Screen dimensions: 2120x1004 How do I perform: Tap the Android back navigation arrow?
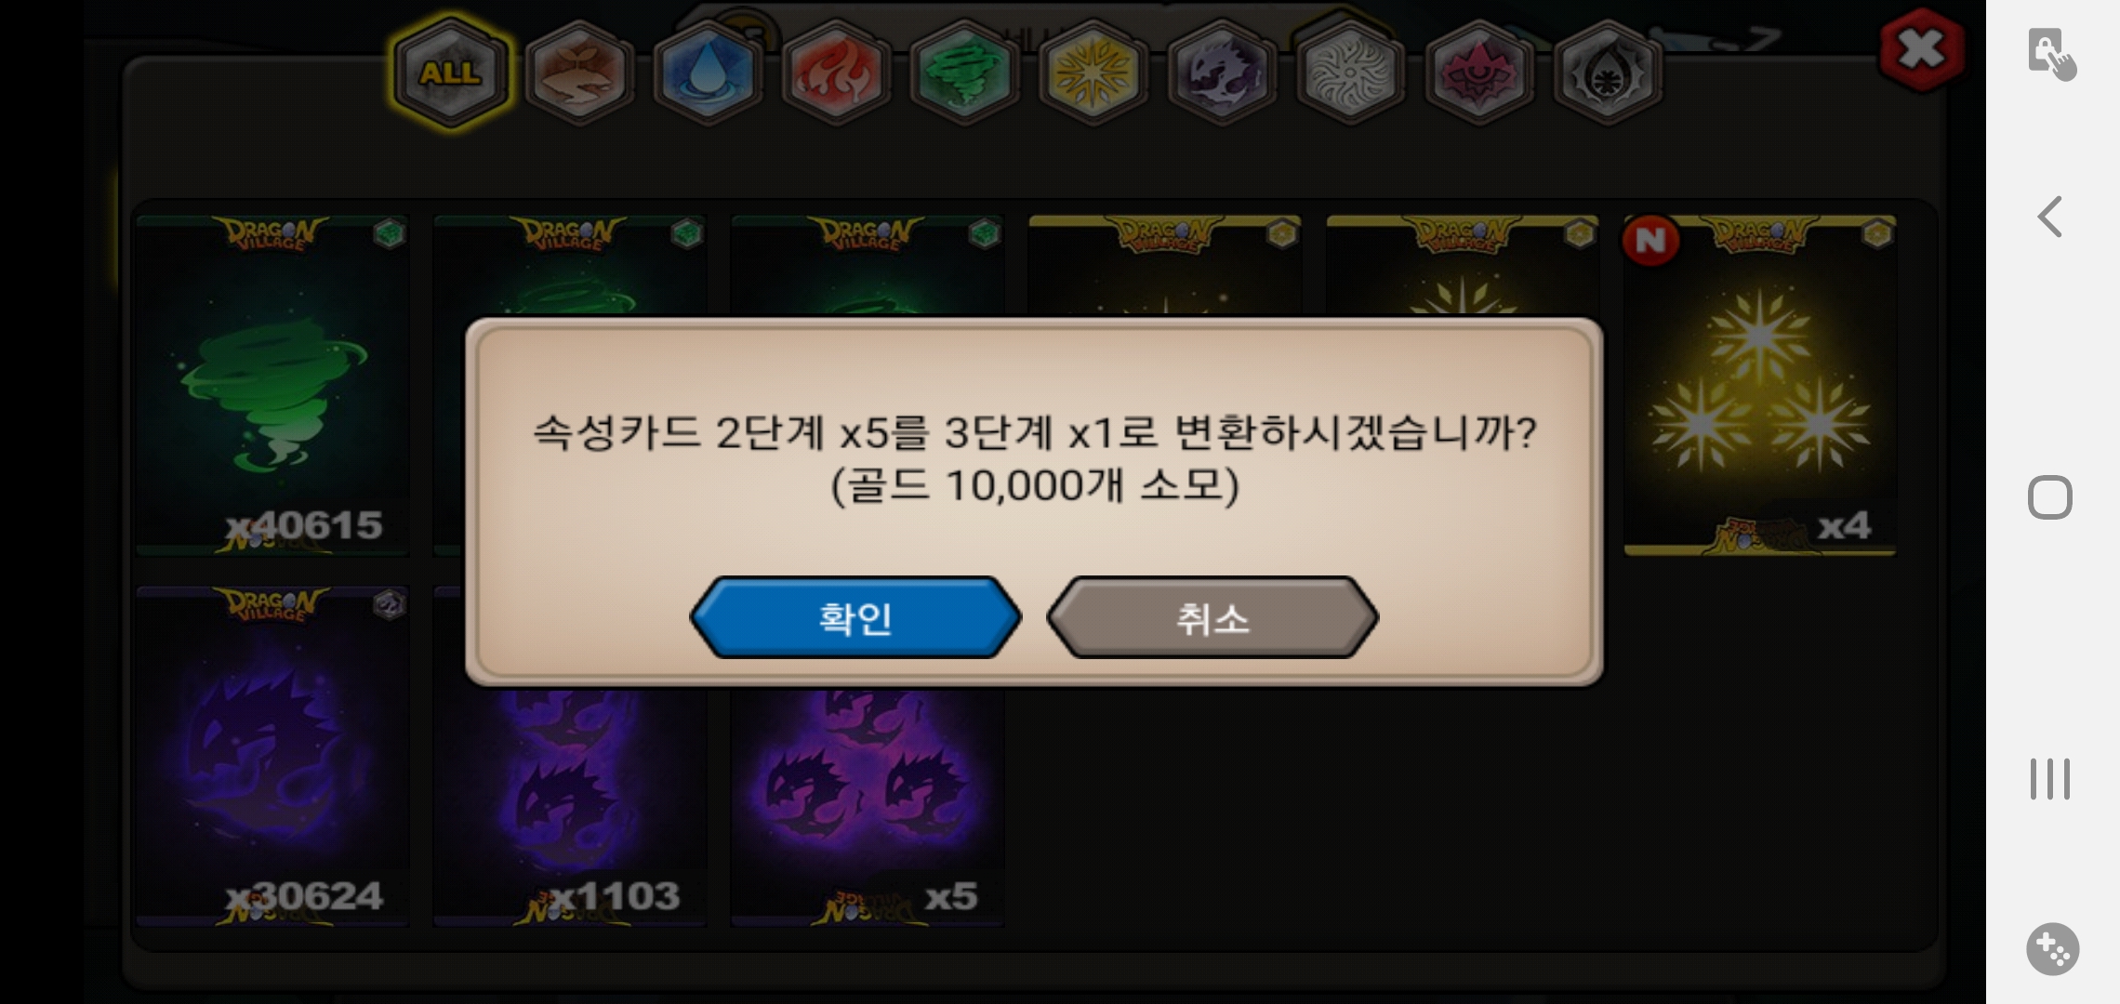(x=2050, y=218)
